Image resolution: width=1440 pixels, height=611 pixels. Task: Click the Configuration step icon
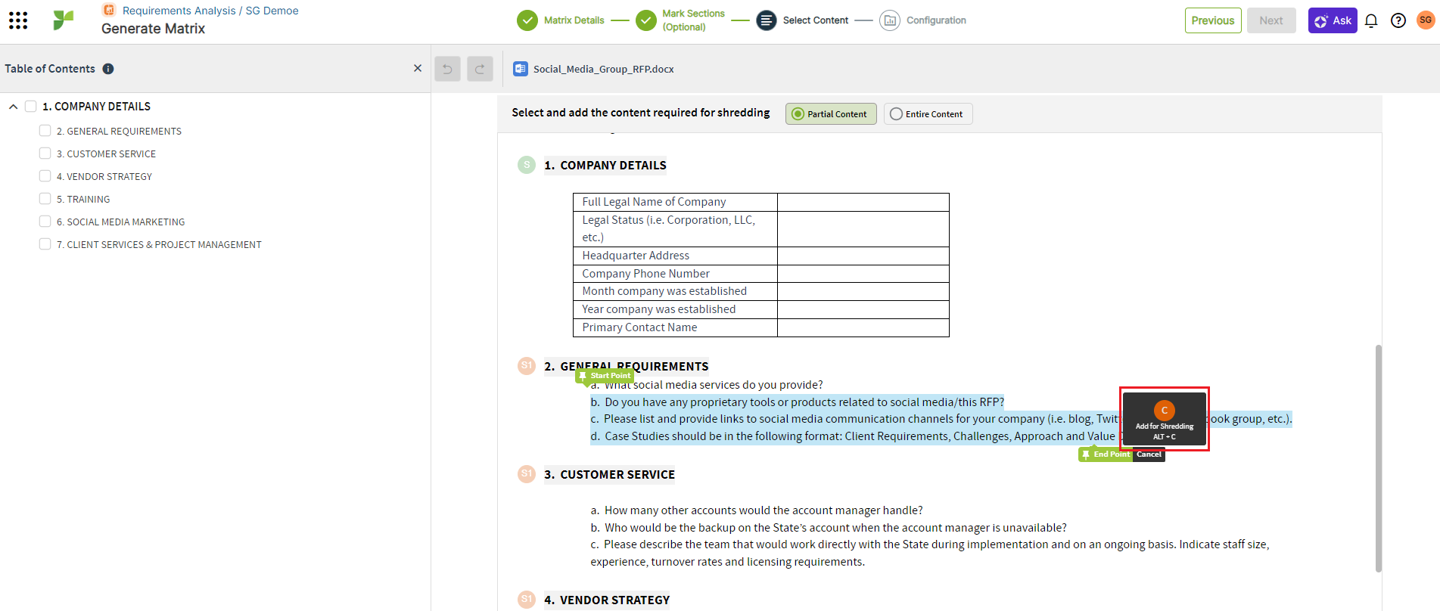(x=890, y=20)
